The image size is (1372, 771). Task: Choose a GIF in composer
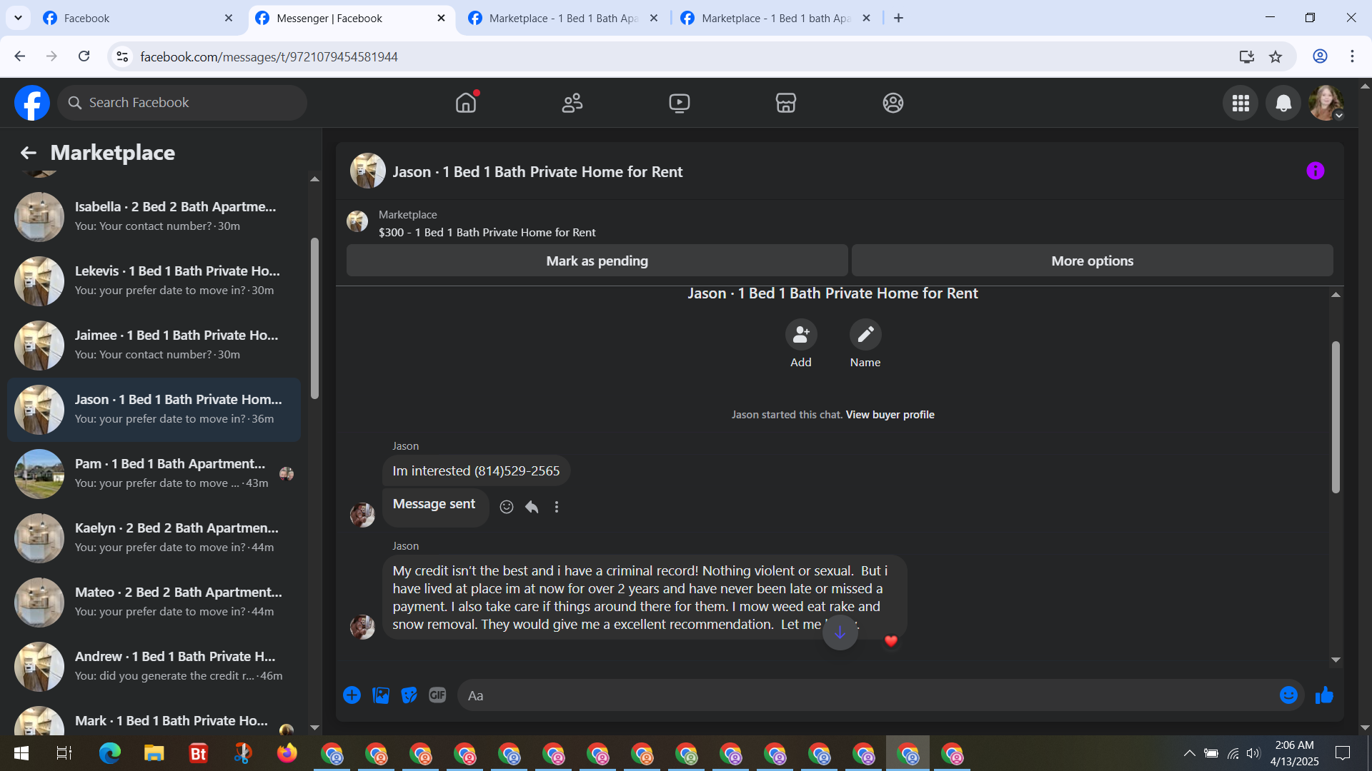tap(437, 695)
